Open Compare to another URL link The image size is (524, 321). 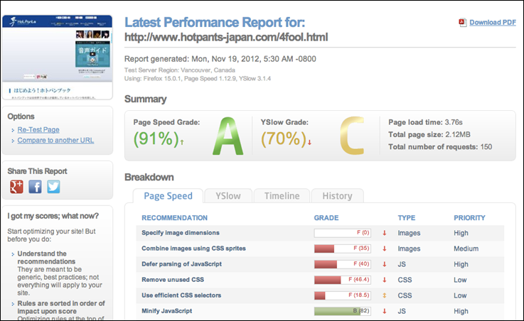(55, 141)
